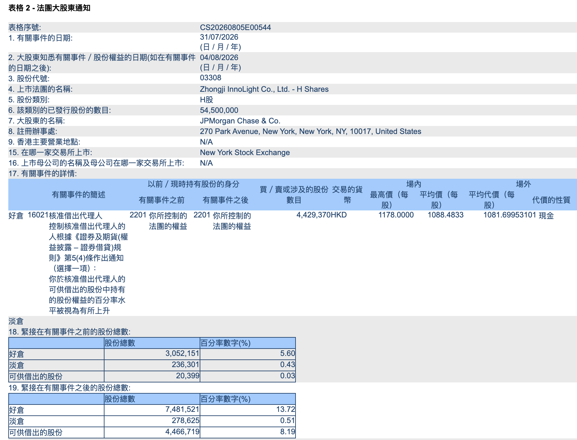Click event code 16021

point(38,215)
